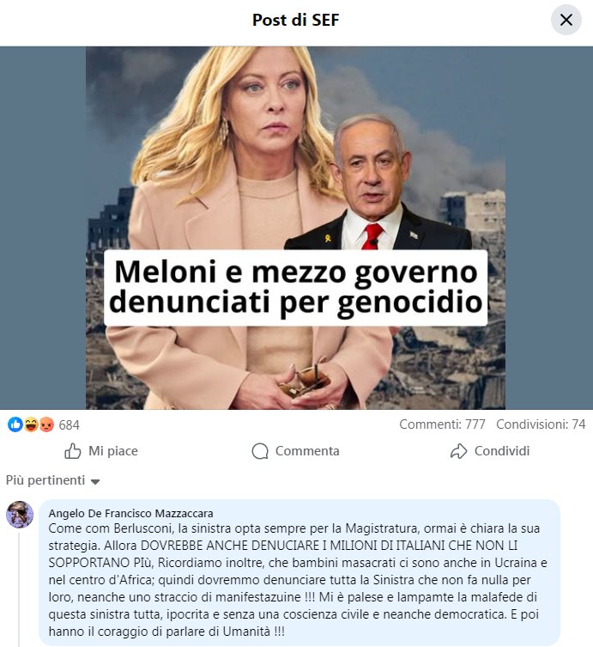This screenshot has height=647, width=593.
Task: Click the comment text starting with Come com Berlusconi
Action: point(298,580)
